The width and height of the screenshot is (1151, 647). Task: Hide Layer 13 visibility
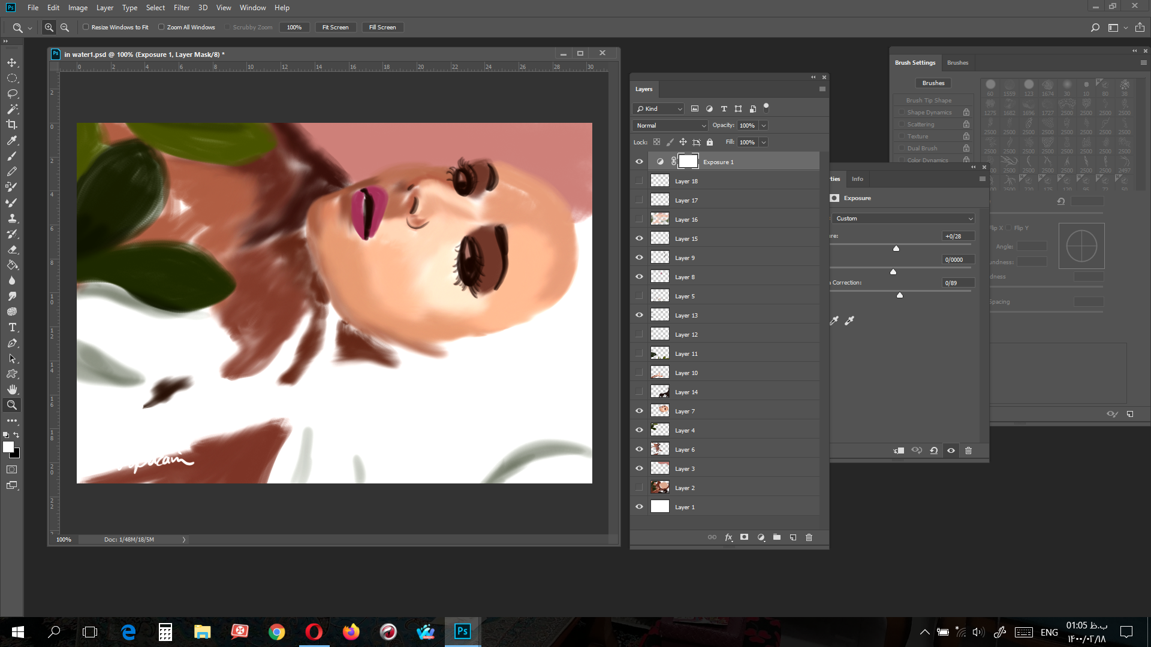coord(639,315)
